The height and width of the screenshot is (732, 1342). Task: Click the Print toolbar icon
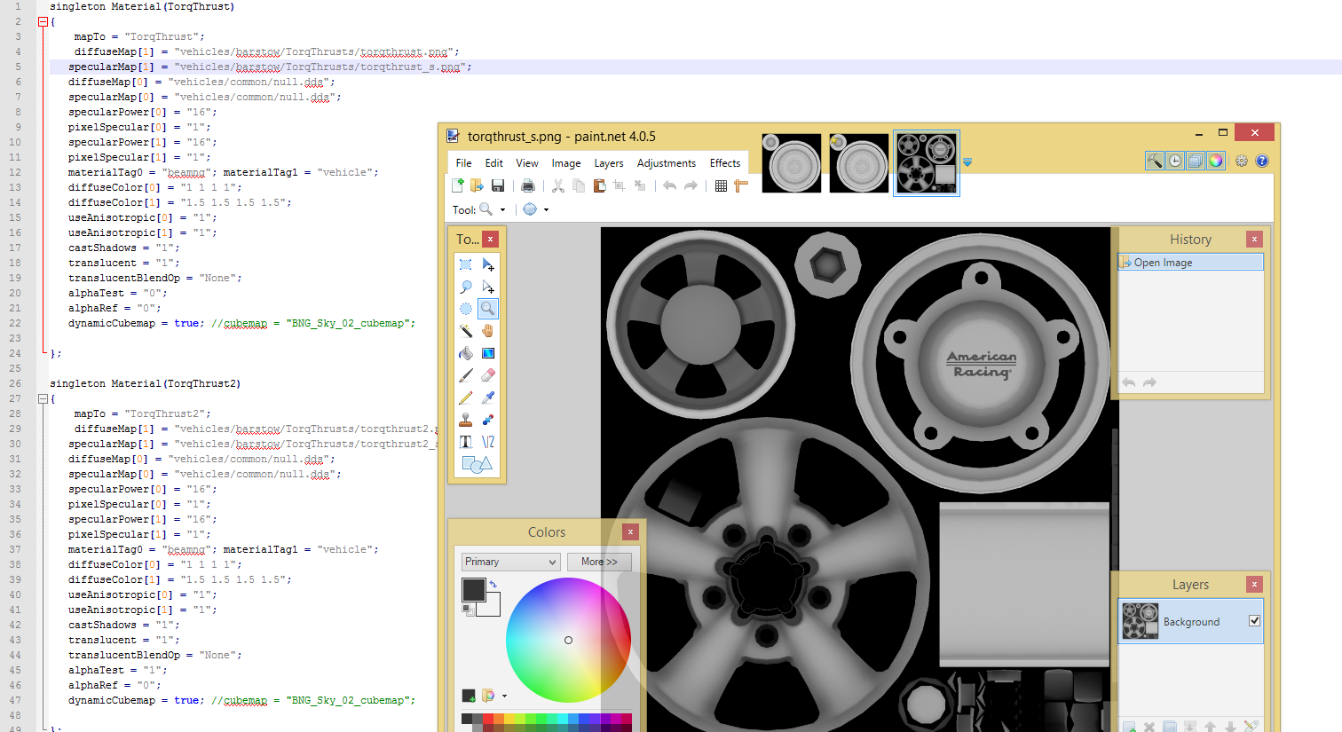pos(528,185)
